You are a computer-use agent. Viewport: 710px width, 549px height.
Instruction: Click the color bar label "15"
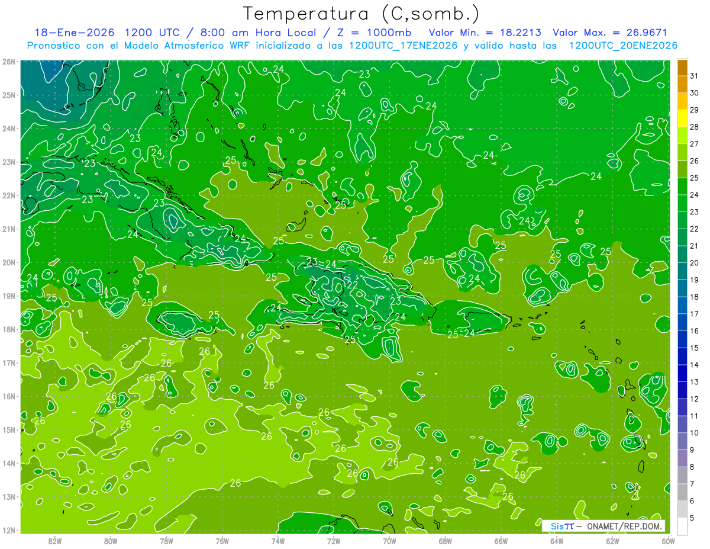694,348
